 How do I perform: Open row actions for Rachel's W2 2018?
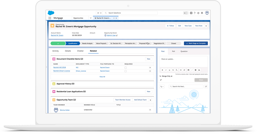click(x=150, y=68)
